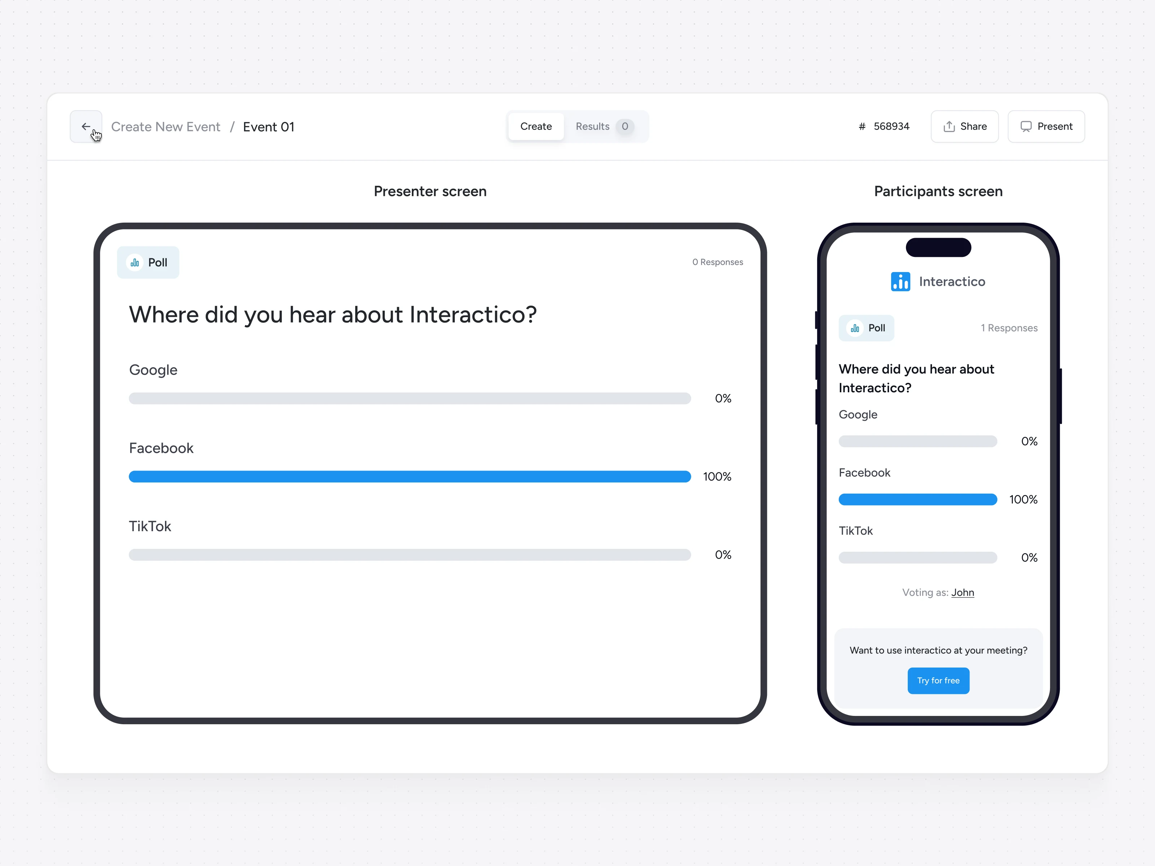Click the hash icon beside 568934
The image size is (1155, 866).
pos(862,126)
